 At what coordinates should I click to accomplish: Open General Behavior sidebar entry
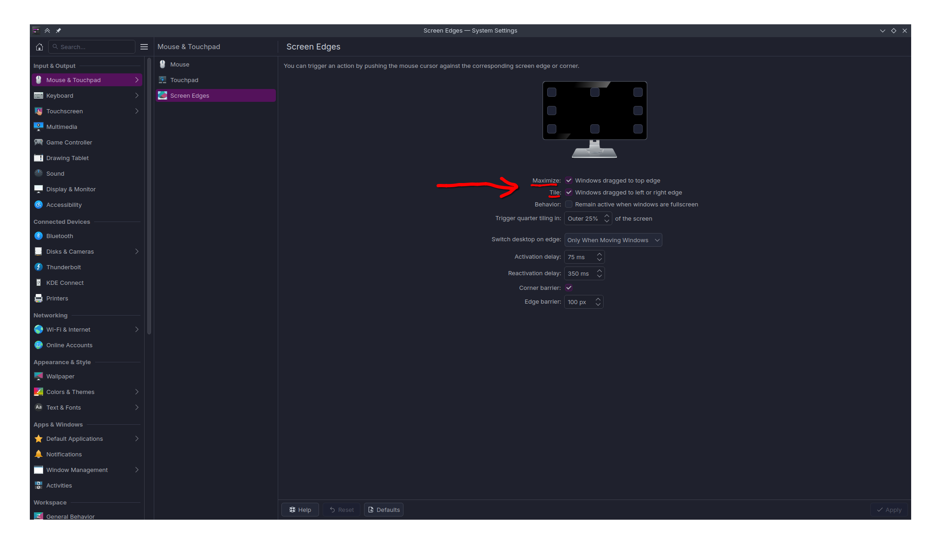(87, 516)
